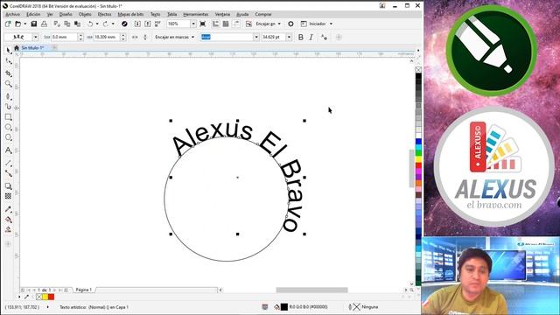Viewport: 560px width, 315px height.
Task: Click the Redo arrow icon
Action: pyautogui.click(x=105, y=24)
